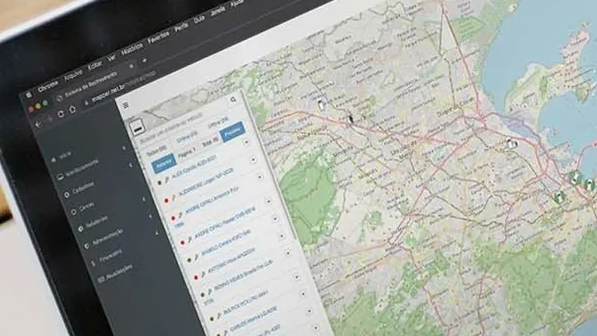Open the Editar menu
The width and height of the screenshot is (597, 336).
click(95, 65)
